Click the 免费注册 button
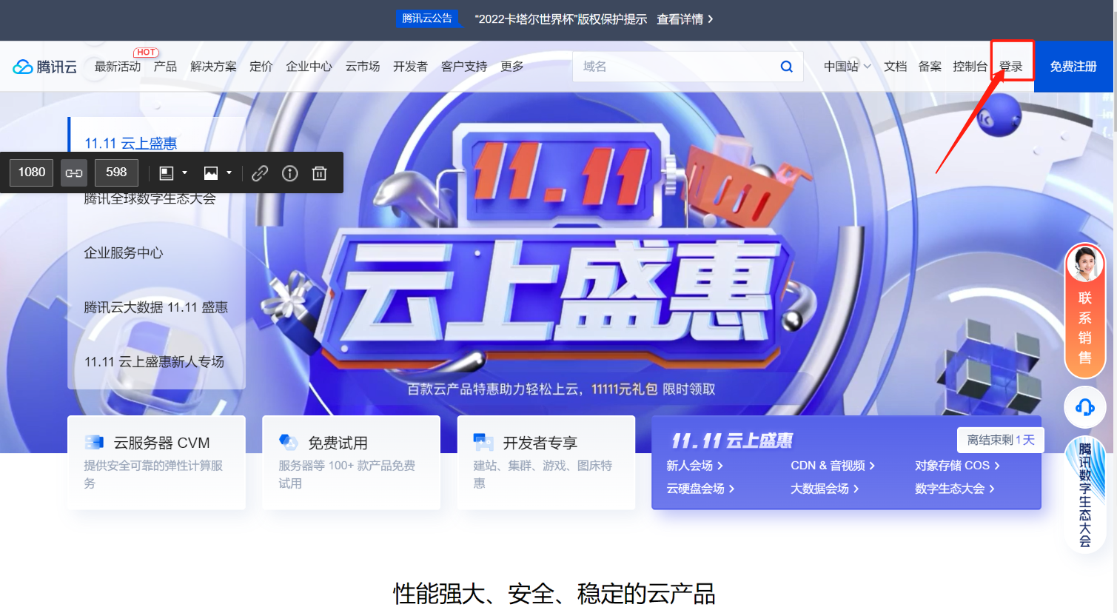 tap(1073, 67)
